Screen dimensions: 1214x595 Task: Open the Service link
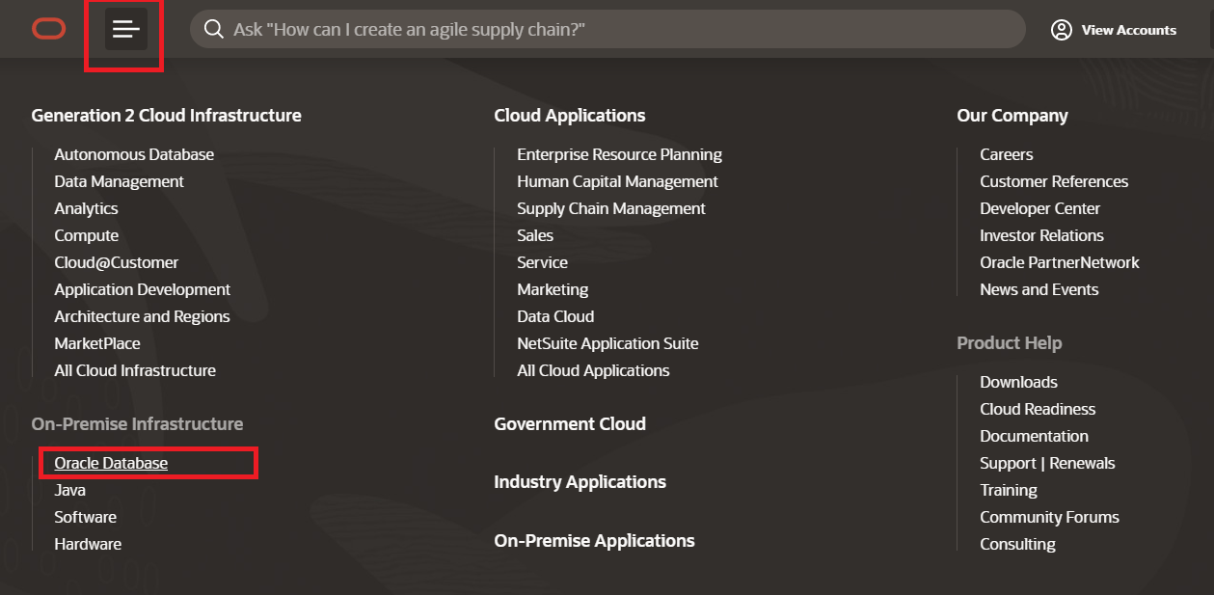pyautogui.click(x=542, y=262)
